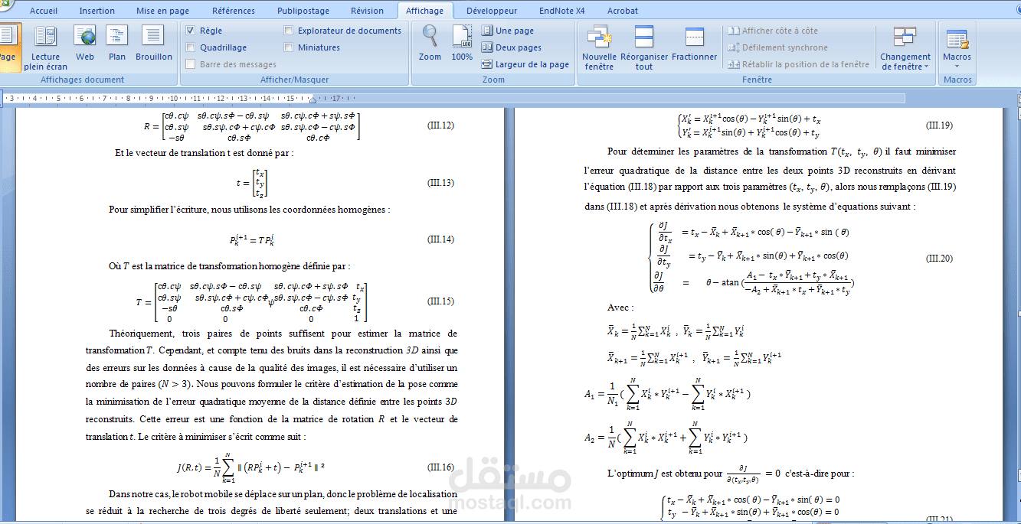Click equation label (III.20)
The width and height of the screenshot is (1021, 524).
pyautogui.click(x=939, y=259)
